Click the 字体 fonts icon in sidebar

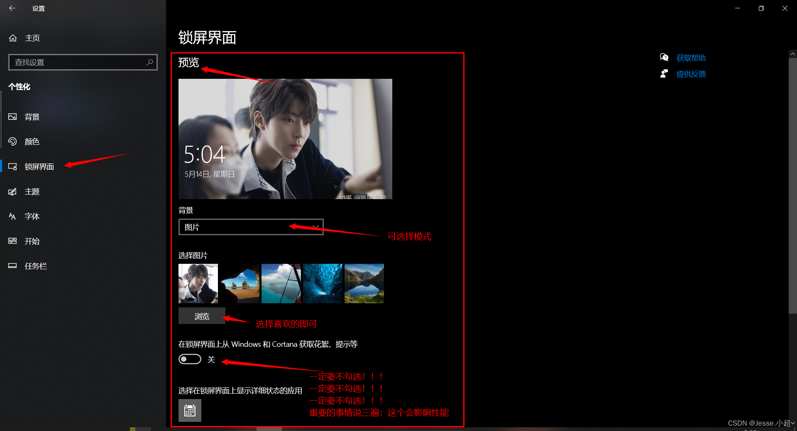(x=12, y=217)
